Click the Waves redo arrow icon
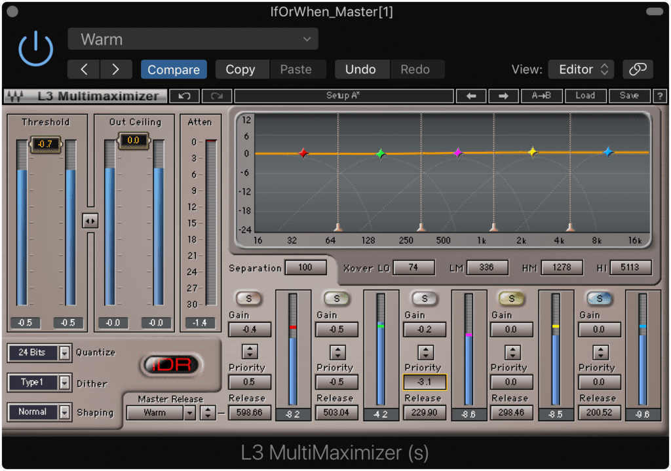The height and width of the screenshot is (471, 671). 217,96
